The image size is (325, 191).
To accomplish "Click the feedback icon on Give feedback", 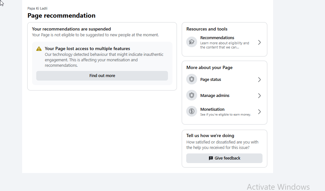I will pyautogui.click(x=211, y=158).
